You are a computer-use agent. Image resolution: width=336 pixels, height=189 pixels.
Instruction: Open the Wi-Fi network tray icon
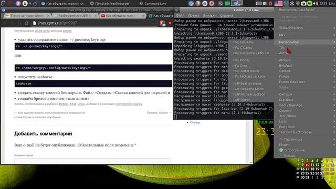(x=298, y=3)
